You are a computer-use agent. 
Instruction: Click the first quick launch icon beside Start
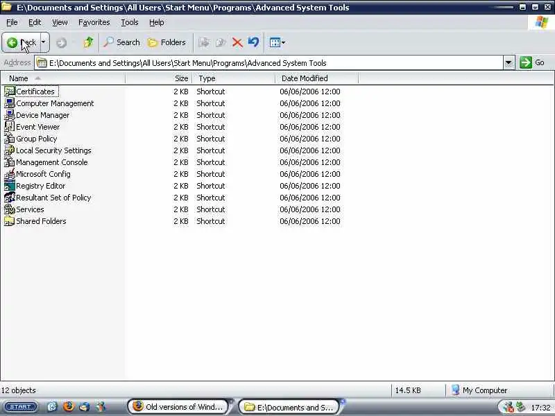[52, 407]
